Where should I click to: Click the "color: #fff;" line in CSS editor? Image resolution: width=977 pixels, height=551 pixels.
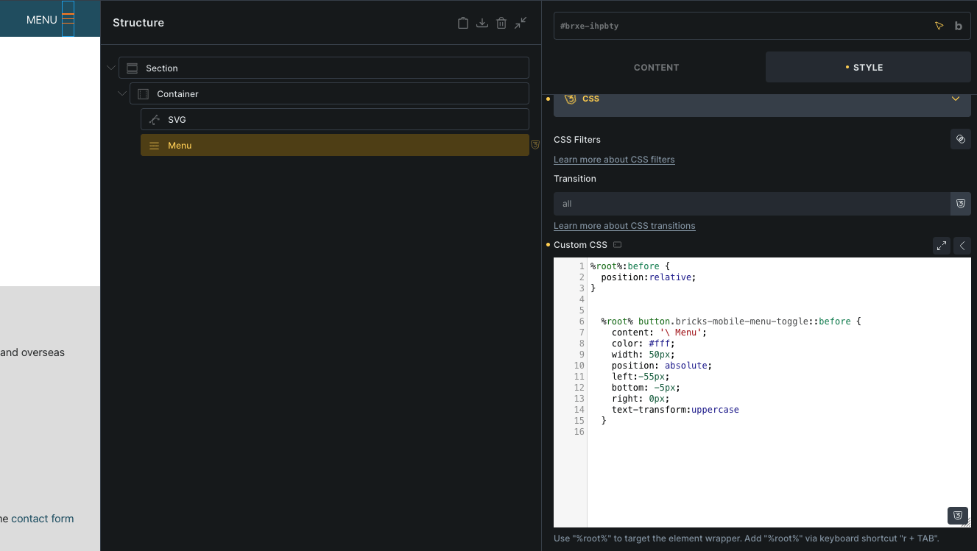pos(643,344)
